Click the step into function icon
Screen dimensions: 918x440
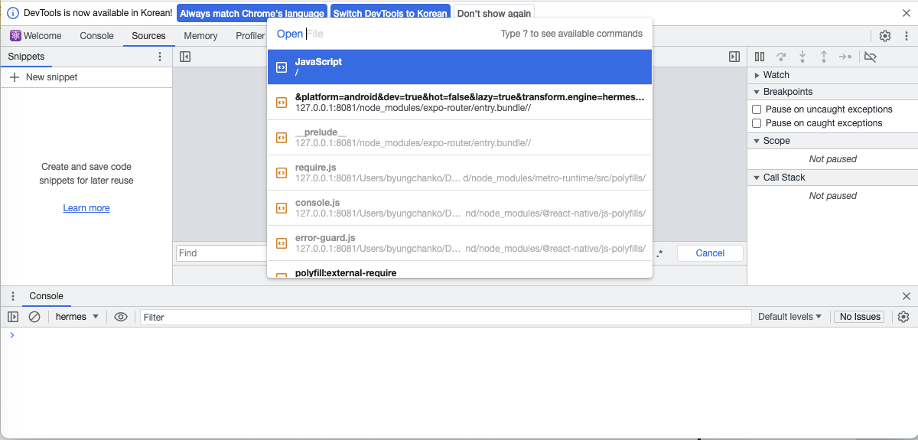point(802,57)
